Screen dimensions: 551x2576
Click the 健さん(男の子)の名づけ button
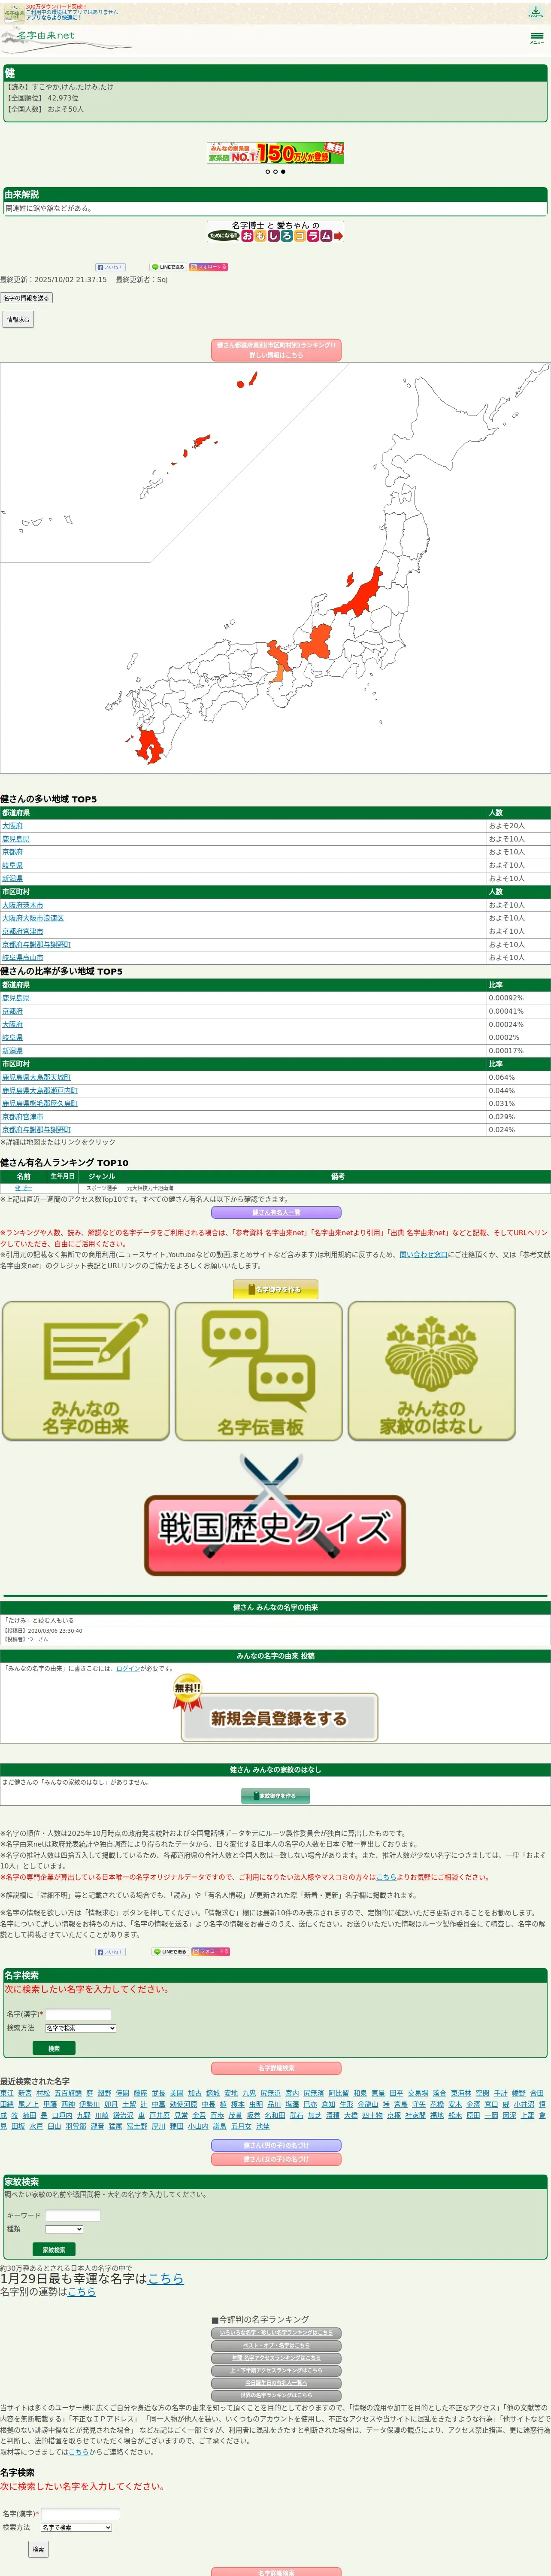pos(276,2145)
